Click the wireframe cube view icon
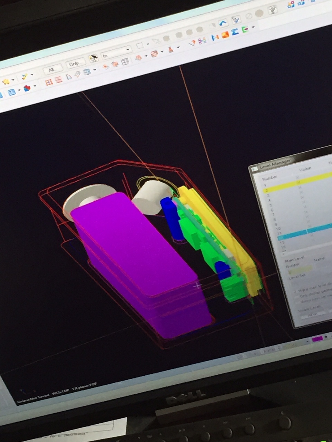The width and height of the screenshot is (332, 442). point(125,61)
